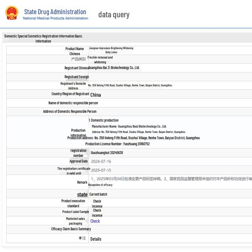
Task: Select the 'China' country value
Action: click(96, 95)
